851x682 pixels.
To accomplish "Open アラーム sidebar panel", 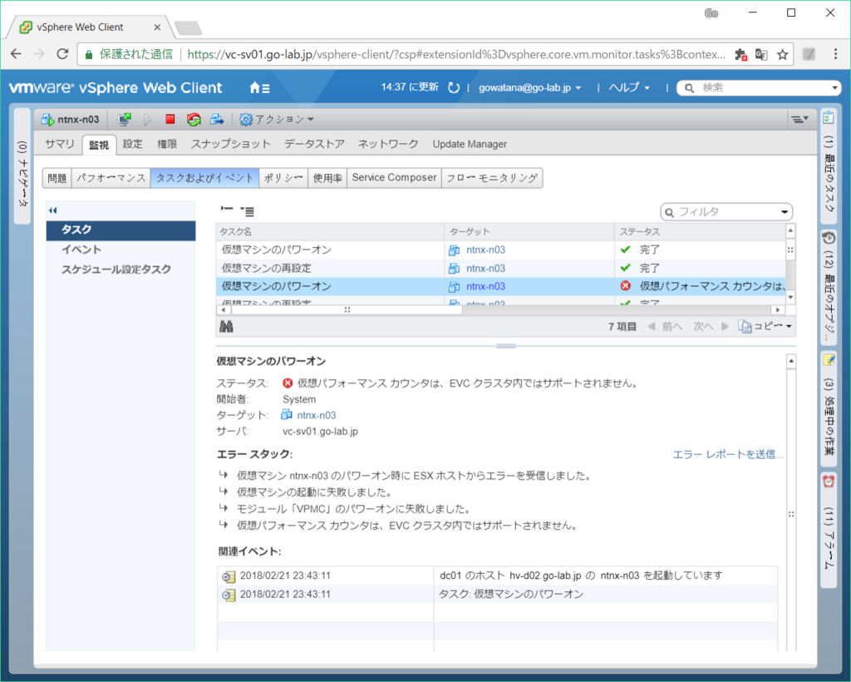I will (829, 530).
